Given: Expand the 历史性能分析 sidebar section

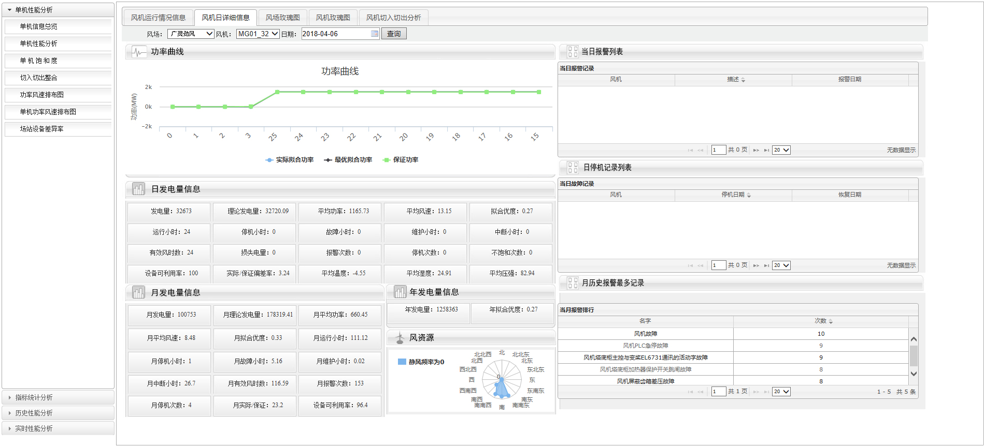Looking at the screenshot, I should click(58, 413).
